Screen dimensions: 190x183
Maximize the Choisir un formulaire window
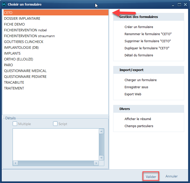click(179, 4)
